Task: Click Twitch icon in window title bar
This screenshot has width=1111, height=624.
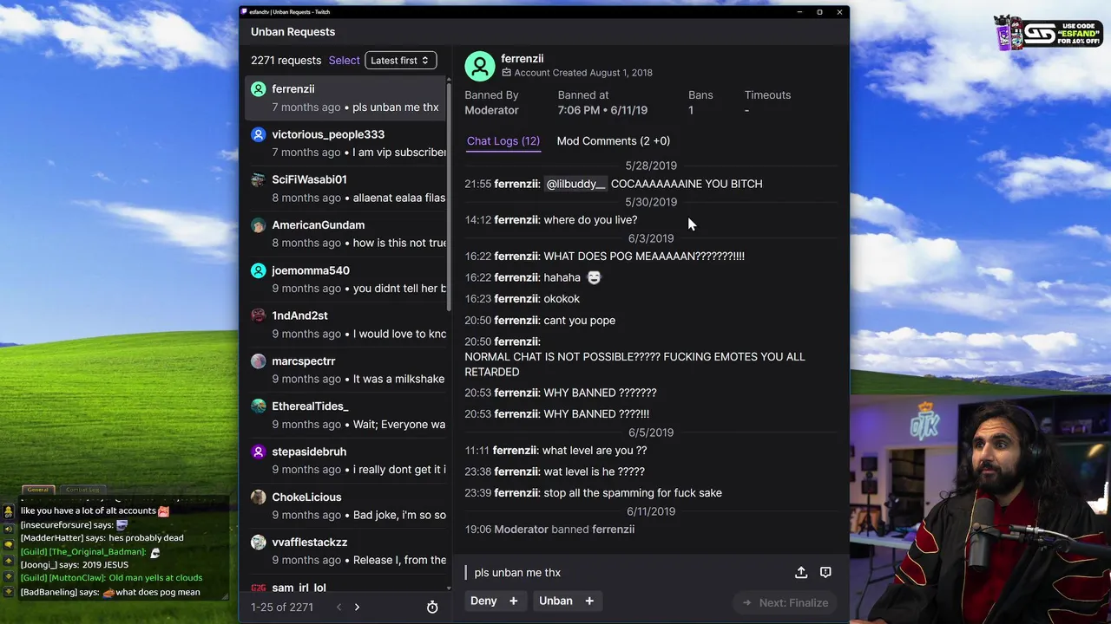Action: click(244, 12)
